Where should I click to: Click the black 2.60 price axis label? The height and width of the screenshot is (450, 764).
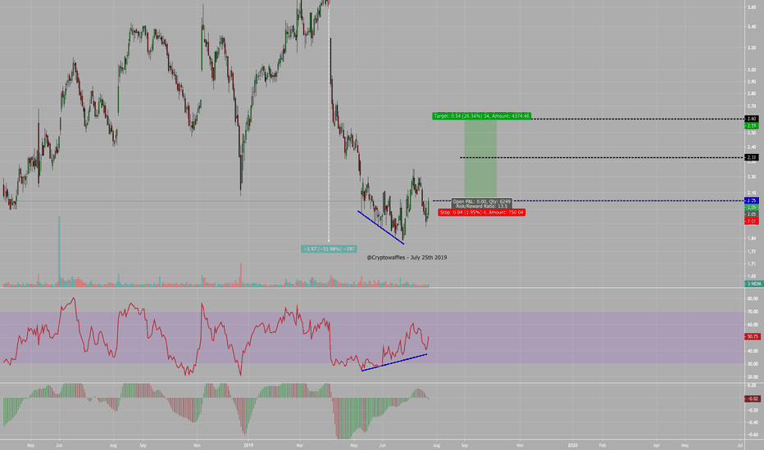tap(752, 119)
